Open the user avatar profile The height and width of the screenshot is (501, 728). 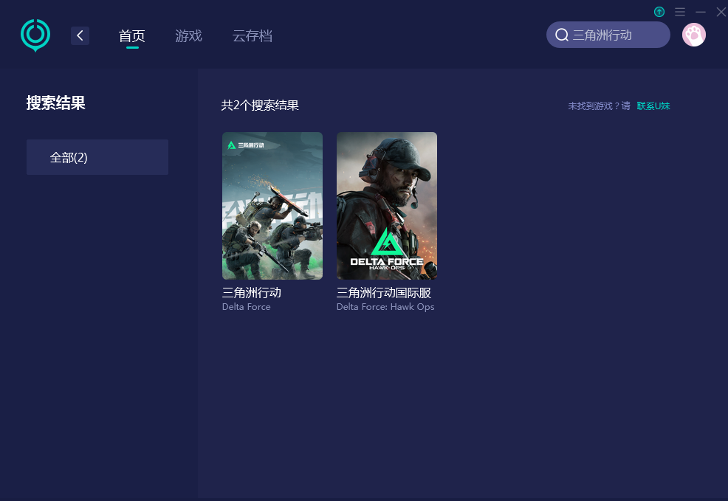click(x=693, y=35)
